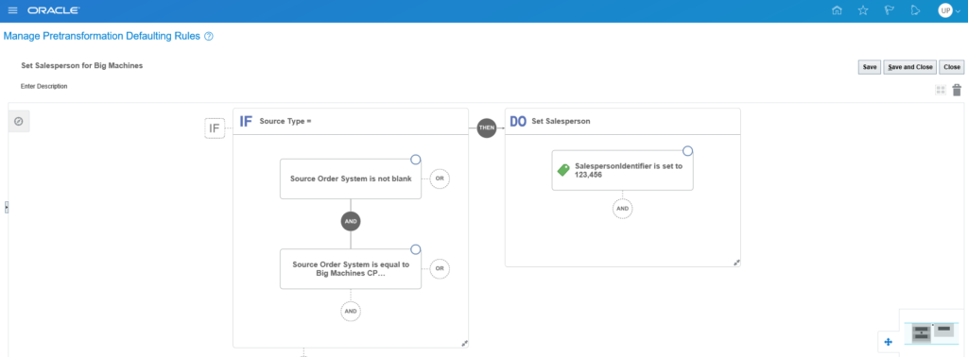Viewport: 968px width, 357px height.
Task: Add AND below Big Machines condition
Action: tap(351, 312)
